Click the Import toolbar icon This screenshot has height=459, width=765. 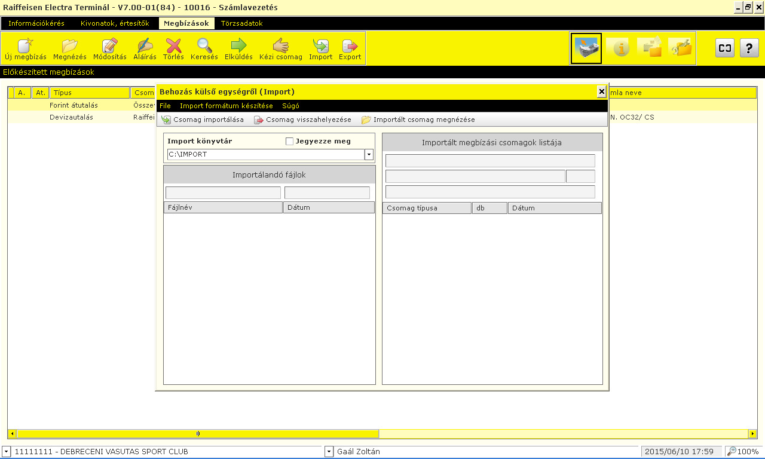point(321,48)
